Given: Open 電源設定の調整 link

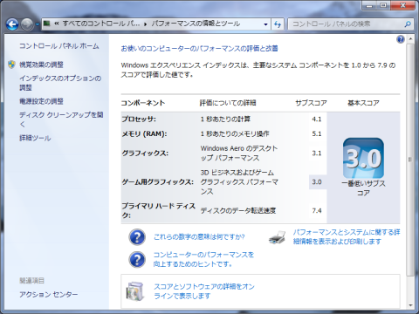Looking at the screenshot, I should coord(41,101).
